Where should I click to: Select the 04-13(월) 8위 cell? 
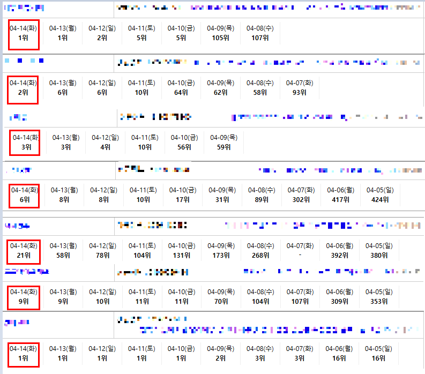[64, 195]
